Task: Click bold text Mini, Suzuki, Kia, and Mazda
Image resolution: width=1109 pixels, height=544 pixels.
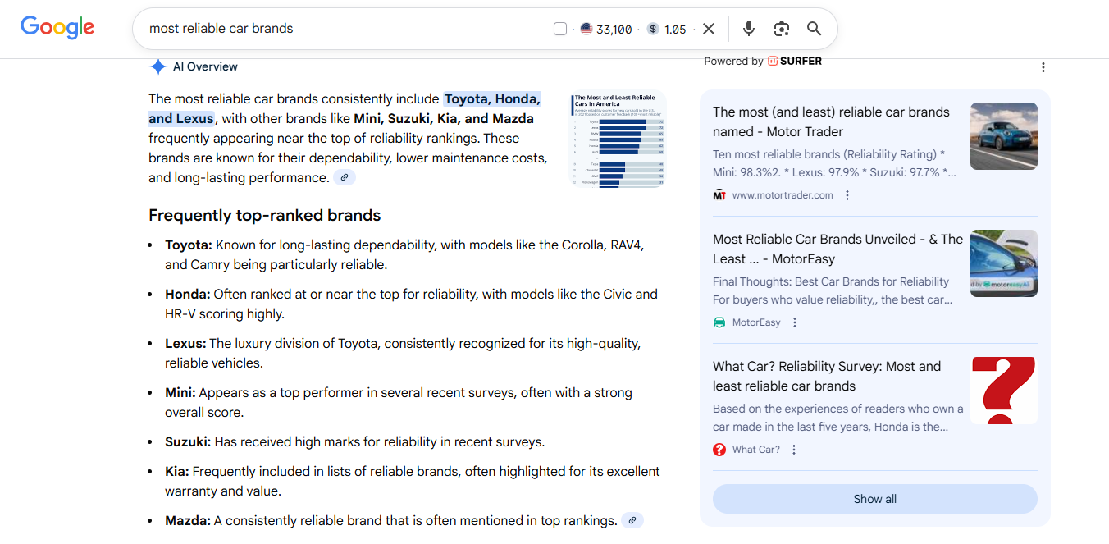Action: (x=444, y=118)
